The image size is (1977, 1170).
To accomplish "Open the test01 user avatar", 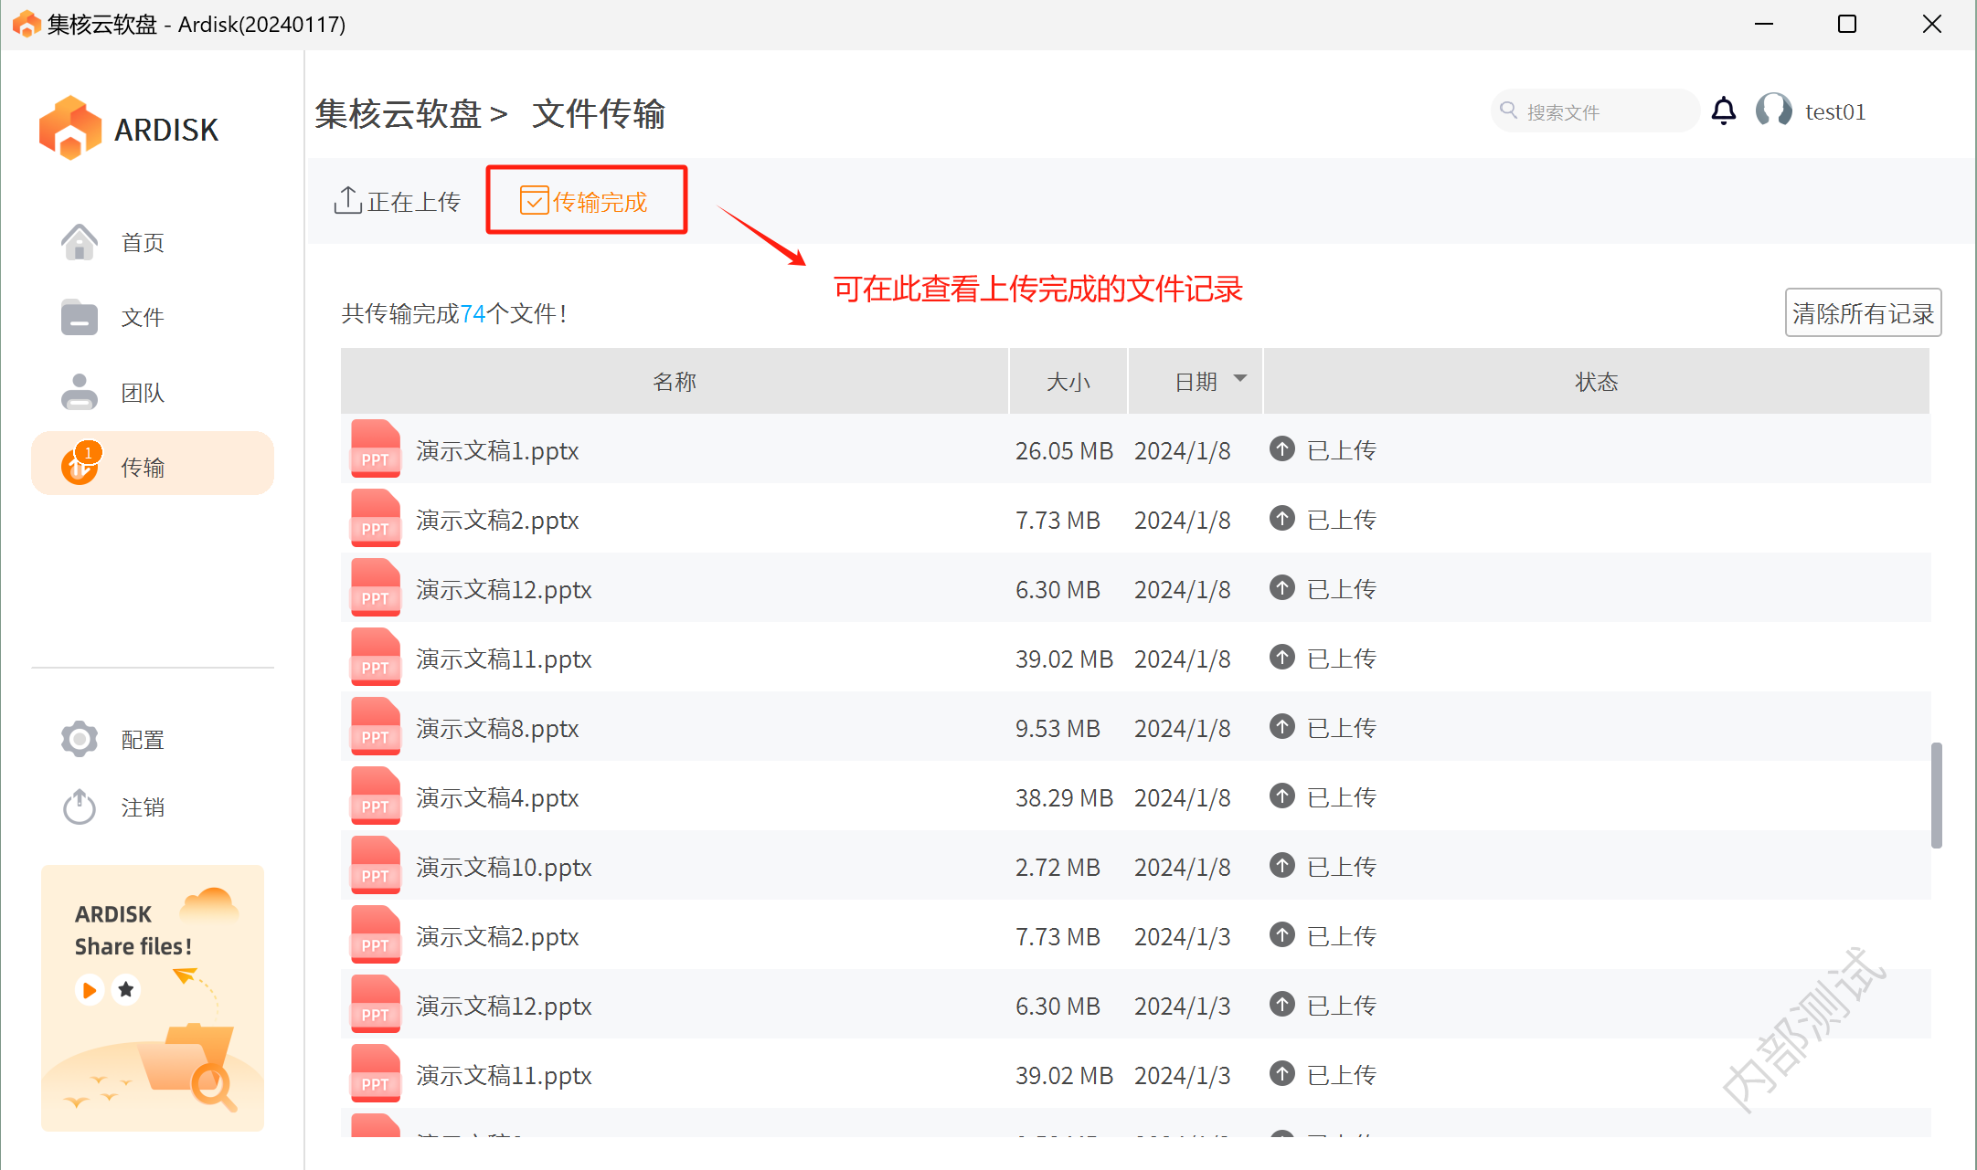I will point(1773,111).
